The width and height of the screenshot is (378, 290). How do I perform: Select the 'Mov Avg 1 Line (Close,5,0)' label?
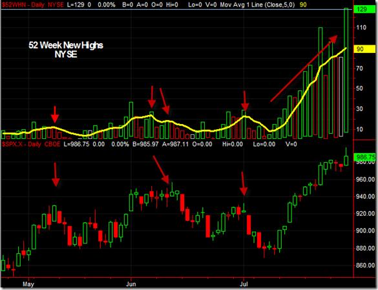257,5
